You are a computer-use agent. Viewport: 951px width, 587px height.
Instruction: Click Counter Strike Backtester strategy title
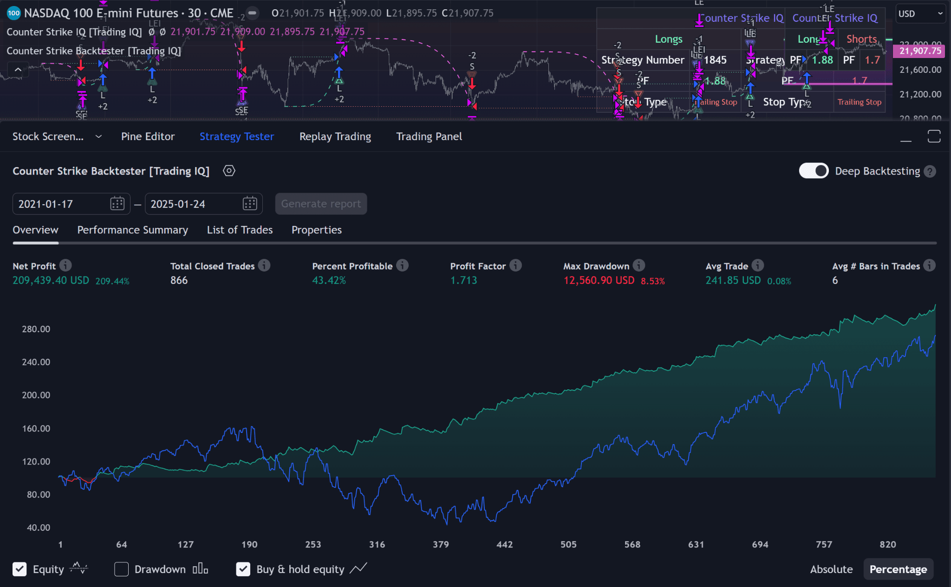pyautogui.click(x=111, y=171)
